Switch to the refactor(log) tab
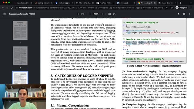The width and height of the screenshot is (194, 109). tap(23, 3)
